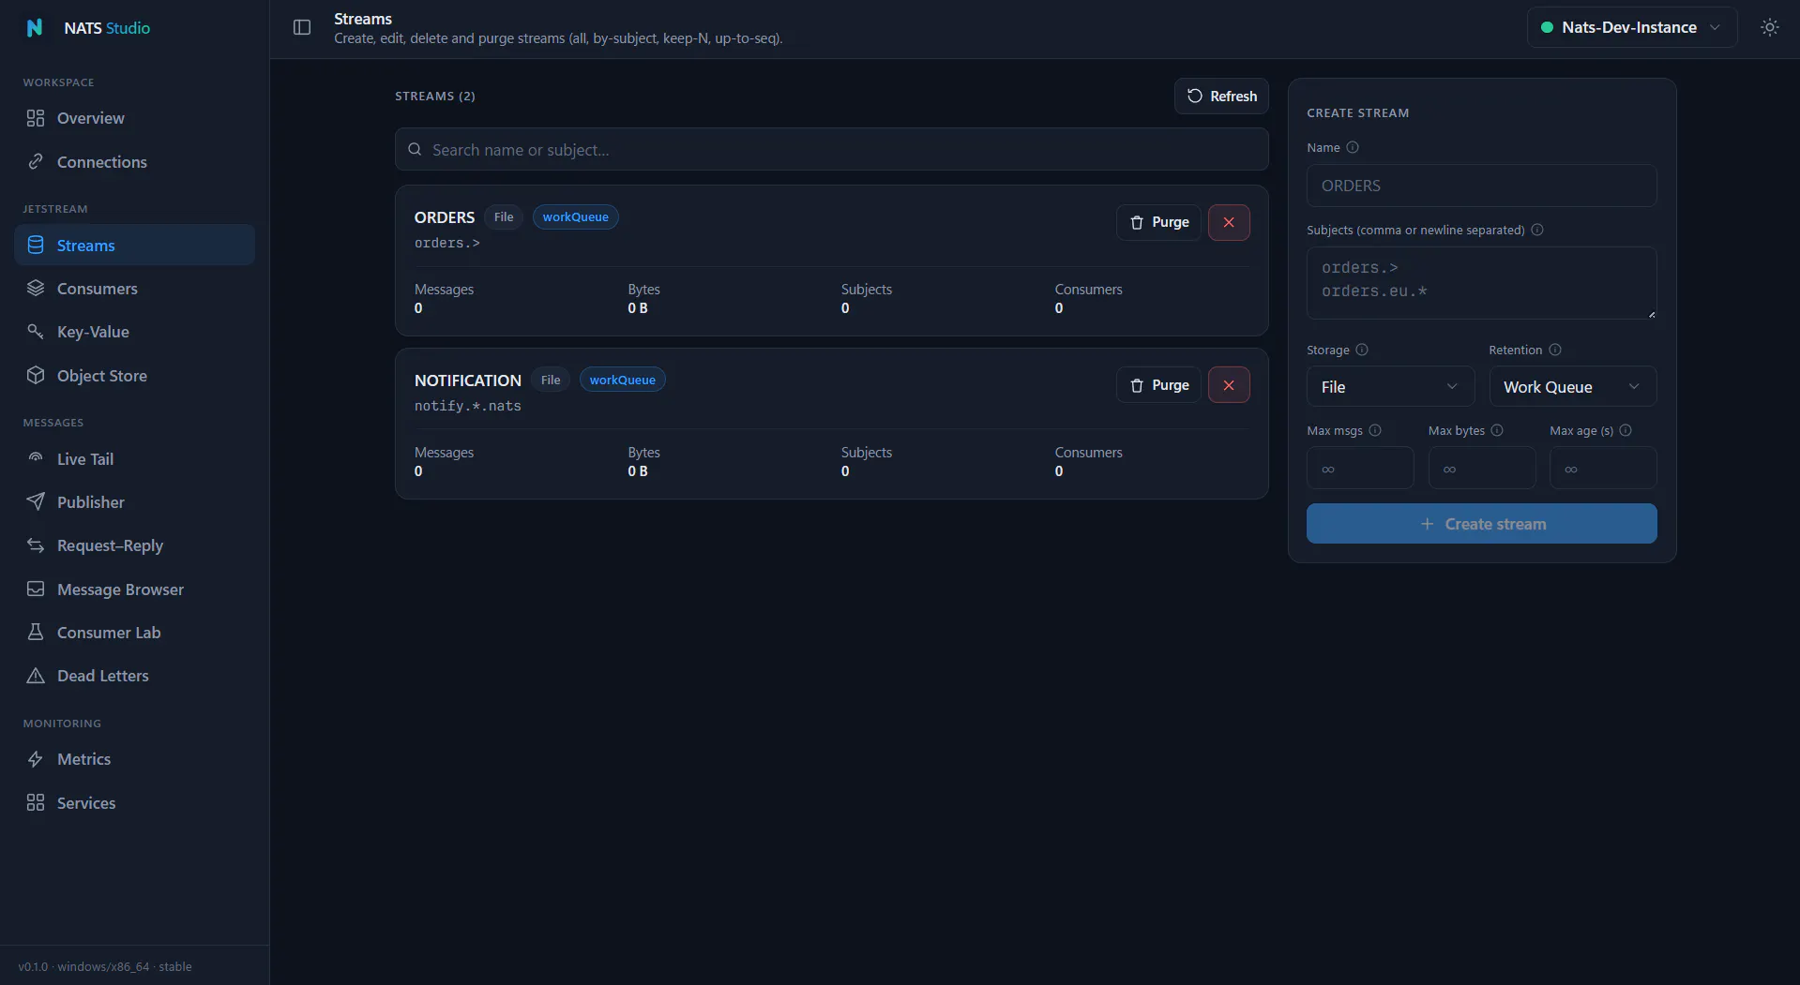The image size is (1800, 985).
Task: Click the Subjects textarea in Create Stream
Action: [x=1481, y=283]
